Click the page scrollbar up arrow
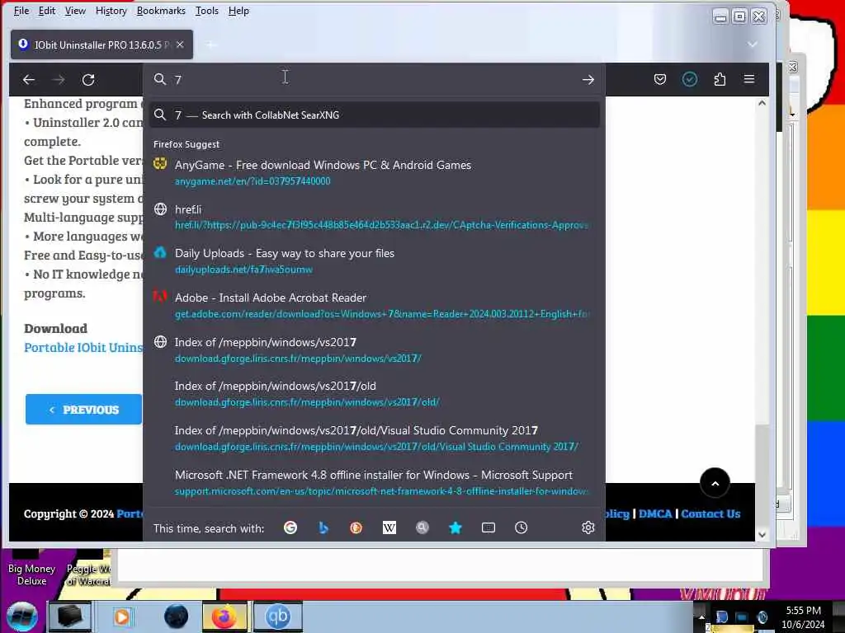This screenshot has height=633, width=845. [x=762, y=103]
